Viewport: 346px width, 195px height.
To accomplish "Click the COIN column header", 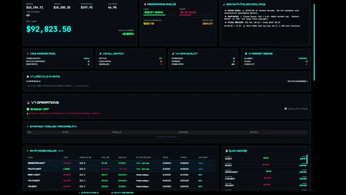I will click(30, 157).
